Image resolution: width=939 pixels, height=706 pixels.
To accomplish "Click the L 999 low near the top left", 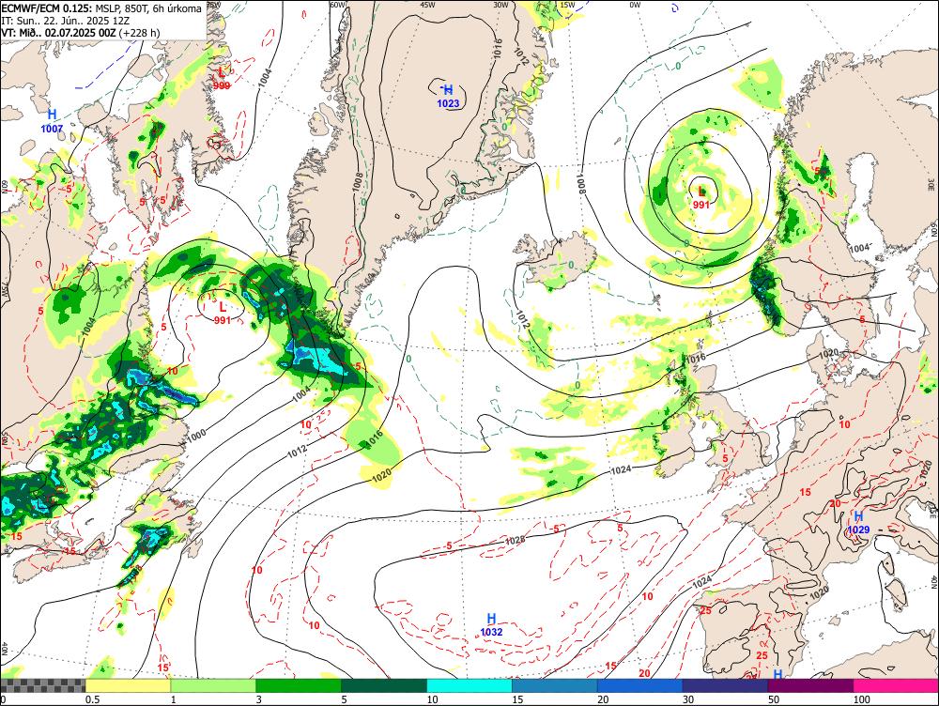I will point(222,79).
